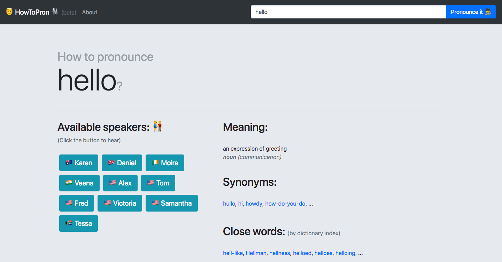Hear Alex pronounce hello
The width and height of the screenshot is (502, 262).
pyautogui.click(x=120, y=183)
